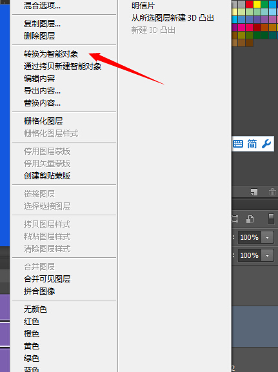
Task: Filter layers by smart object icon
Action: click(x=250, y=219)
